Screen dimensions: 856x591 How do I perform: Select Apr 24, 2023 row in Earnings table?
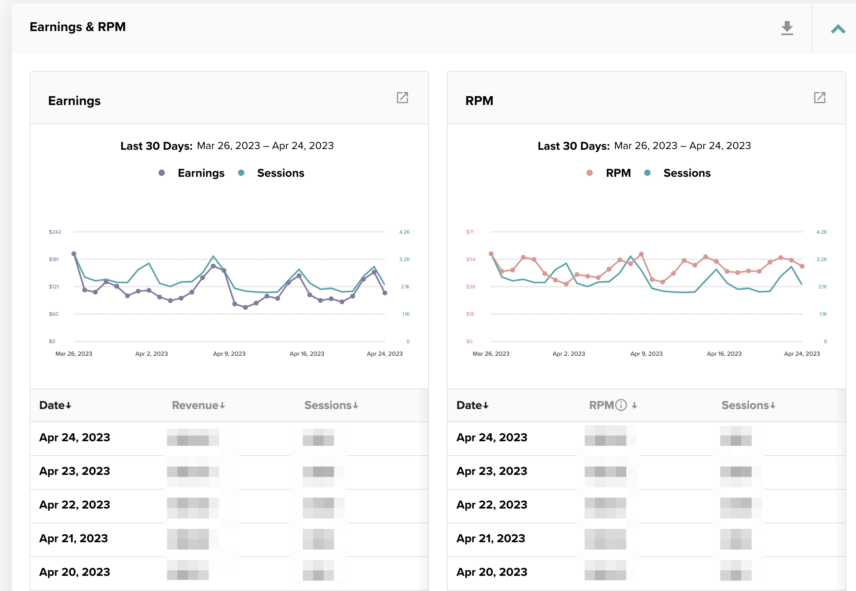pos(229,438)
